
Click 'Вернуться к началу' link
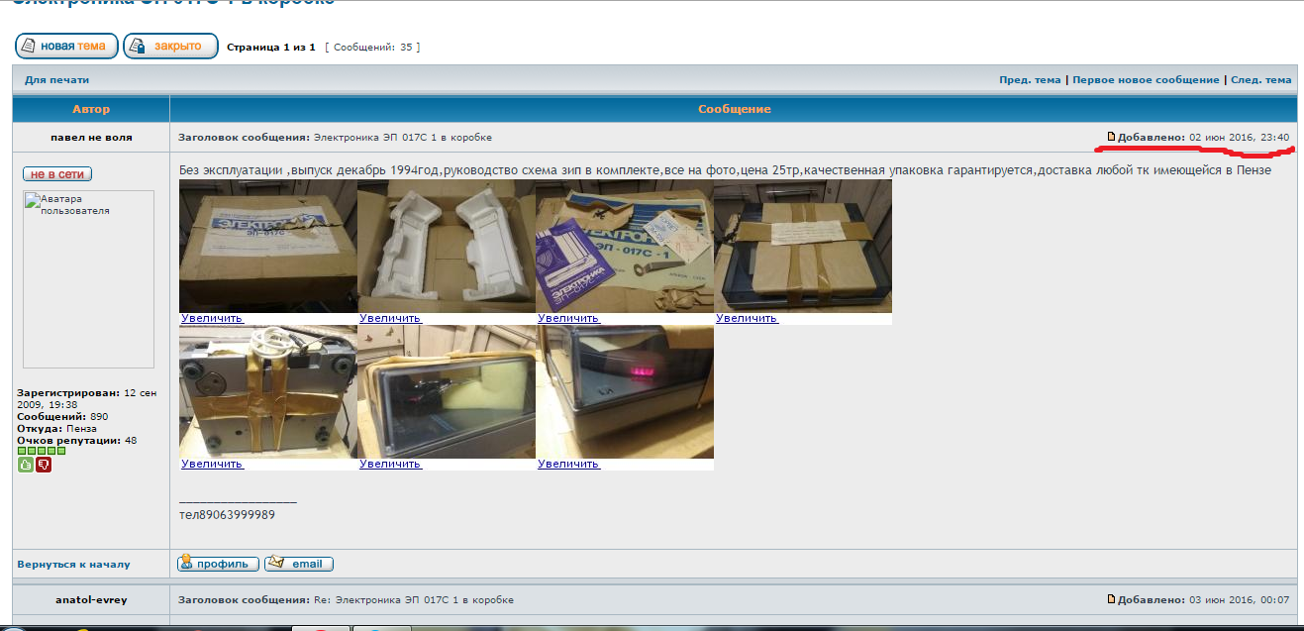[73, 565]
